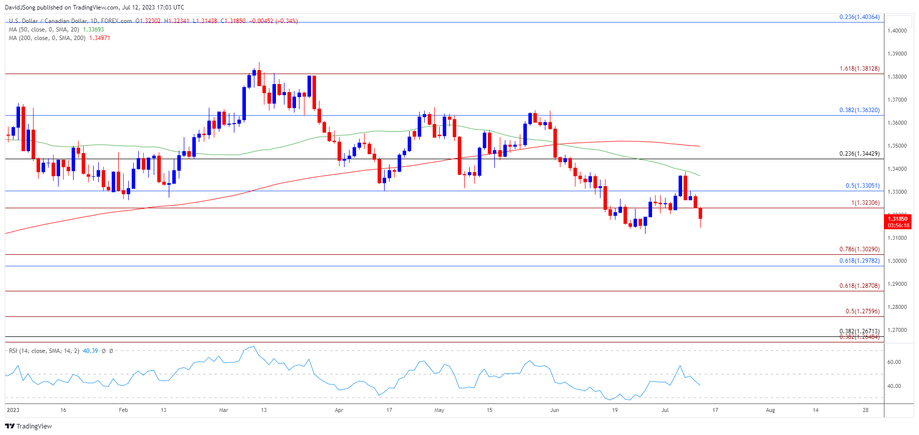Image resolution: width=919 pixels, height=435 pixels.
Task: Click the TradingView logo icon
Action: click(10, 426)
